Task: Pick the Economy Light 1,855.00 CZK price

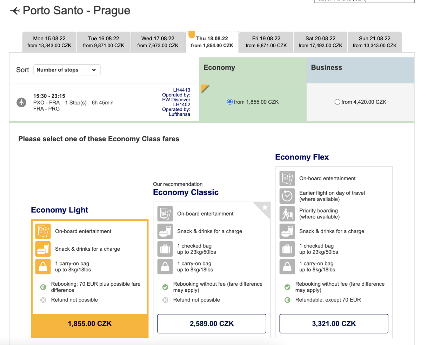Action: pyautogui.click(x=89, y=324)
